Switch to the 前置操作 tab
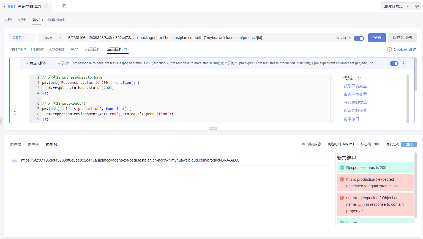 (x=93, y=49)
